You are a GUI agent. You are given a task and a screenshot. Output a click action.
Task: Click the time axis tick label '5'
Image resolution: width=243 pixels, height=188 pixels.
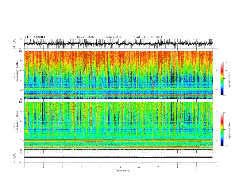[x=120, y=167]
